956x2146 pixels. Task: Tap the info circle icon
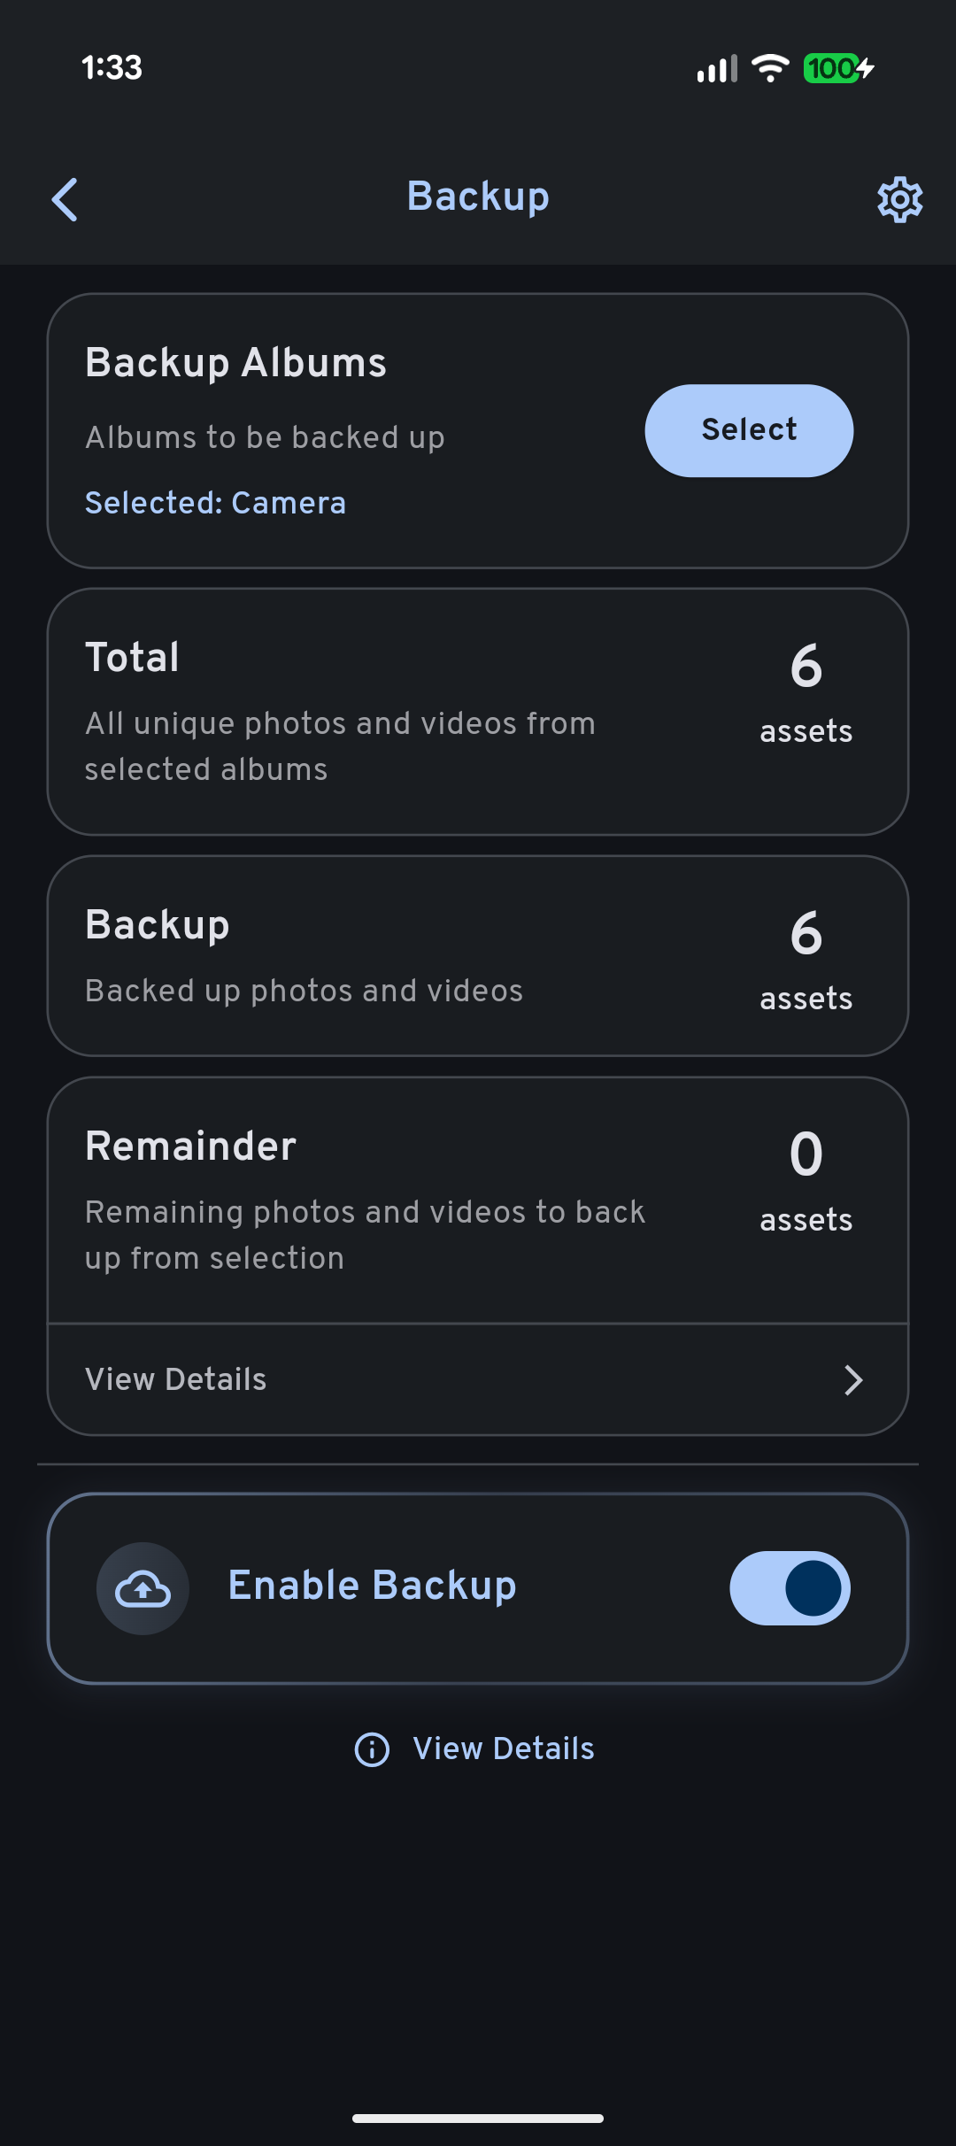coord(372,1749)
